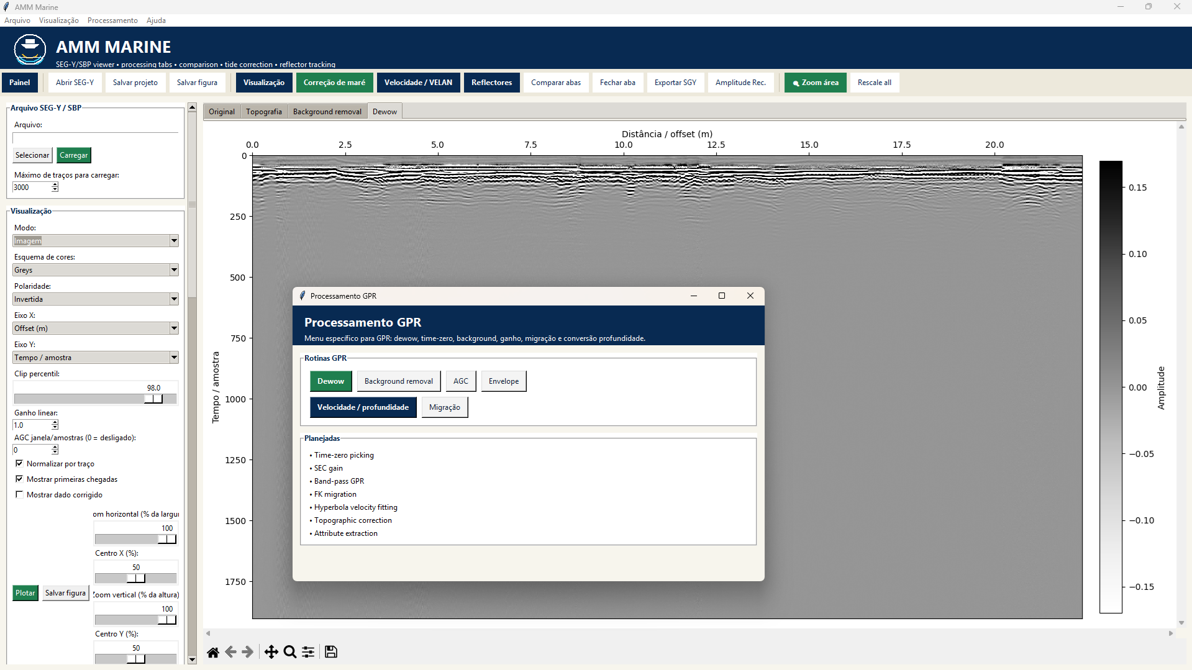The height and width of the screenshot is (670, 1192).
Task: Click feather icon in Processamento GPR title
Action: tap(303, 296)
